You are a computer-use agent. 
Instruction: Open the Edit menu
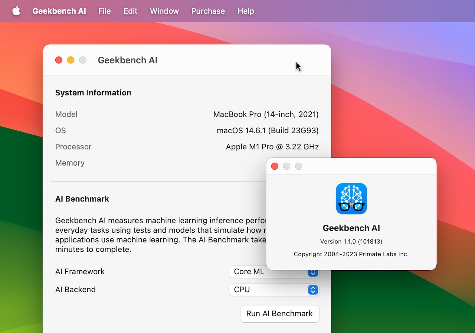tap(130, 11)
